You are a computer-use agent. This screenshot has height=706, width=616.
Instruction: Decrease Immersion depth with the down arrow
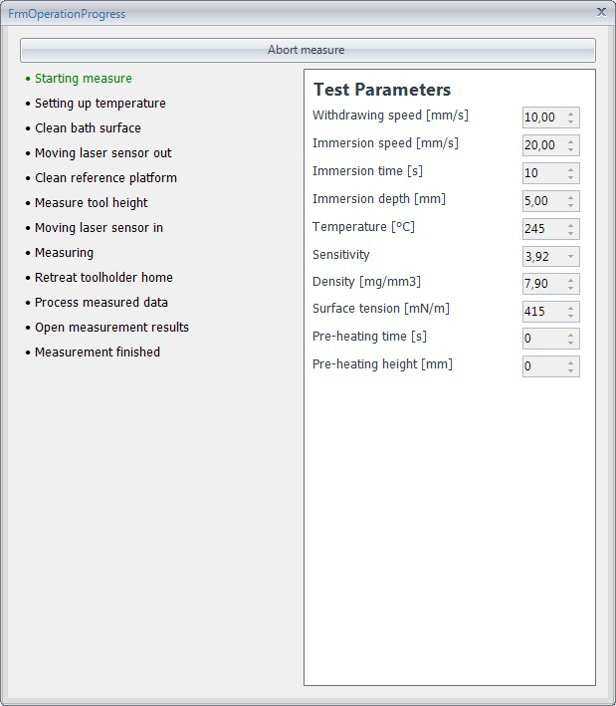(570, 205)
